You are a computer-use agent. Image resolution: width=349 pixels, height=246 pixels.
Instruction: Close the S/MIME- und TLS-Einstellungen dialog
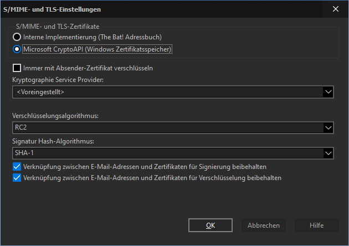click(336, 9)
